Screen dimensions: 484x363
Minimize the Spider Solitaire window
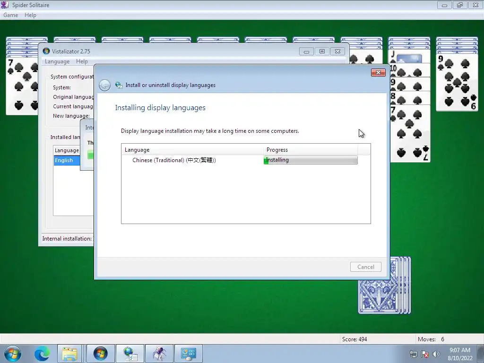[444, 5]
